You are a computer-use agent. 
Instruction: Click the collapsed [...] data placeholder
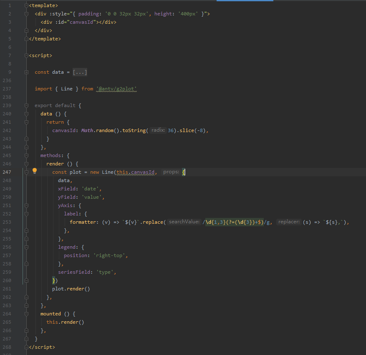point(80,72)
